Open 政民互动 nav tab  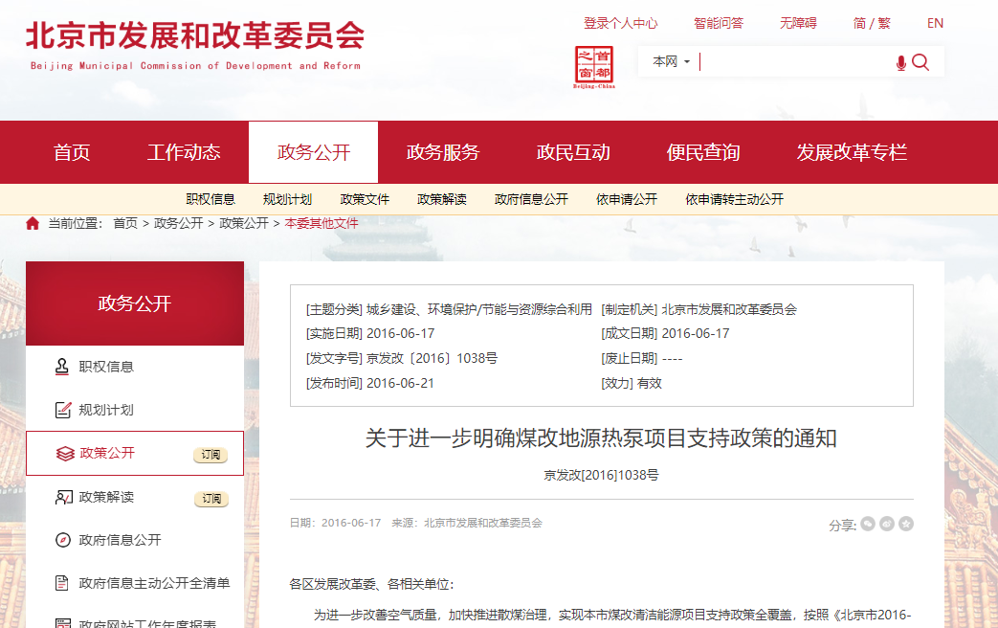573,152
